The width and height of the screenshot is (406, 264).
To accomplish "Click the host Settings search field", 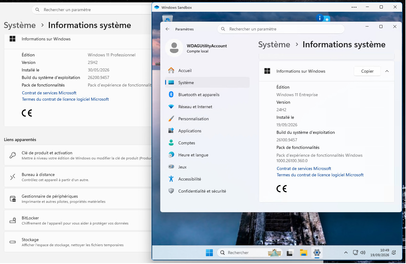I will pos(92,10).
